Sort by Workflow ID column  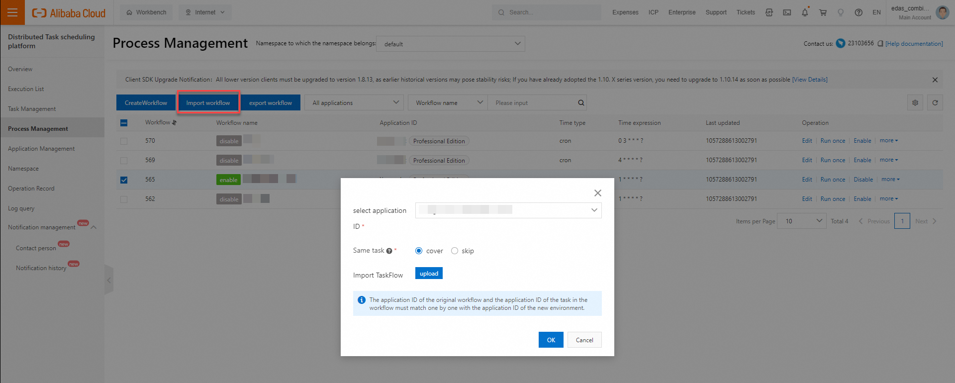click(x=175, y=122)
